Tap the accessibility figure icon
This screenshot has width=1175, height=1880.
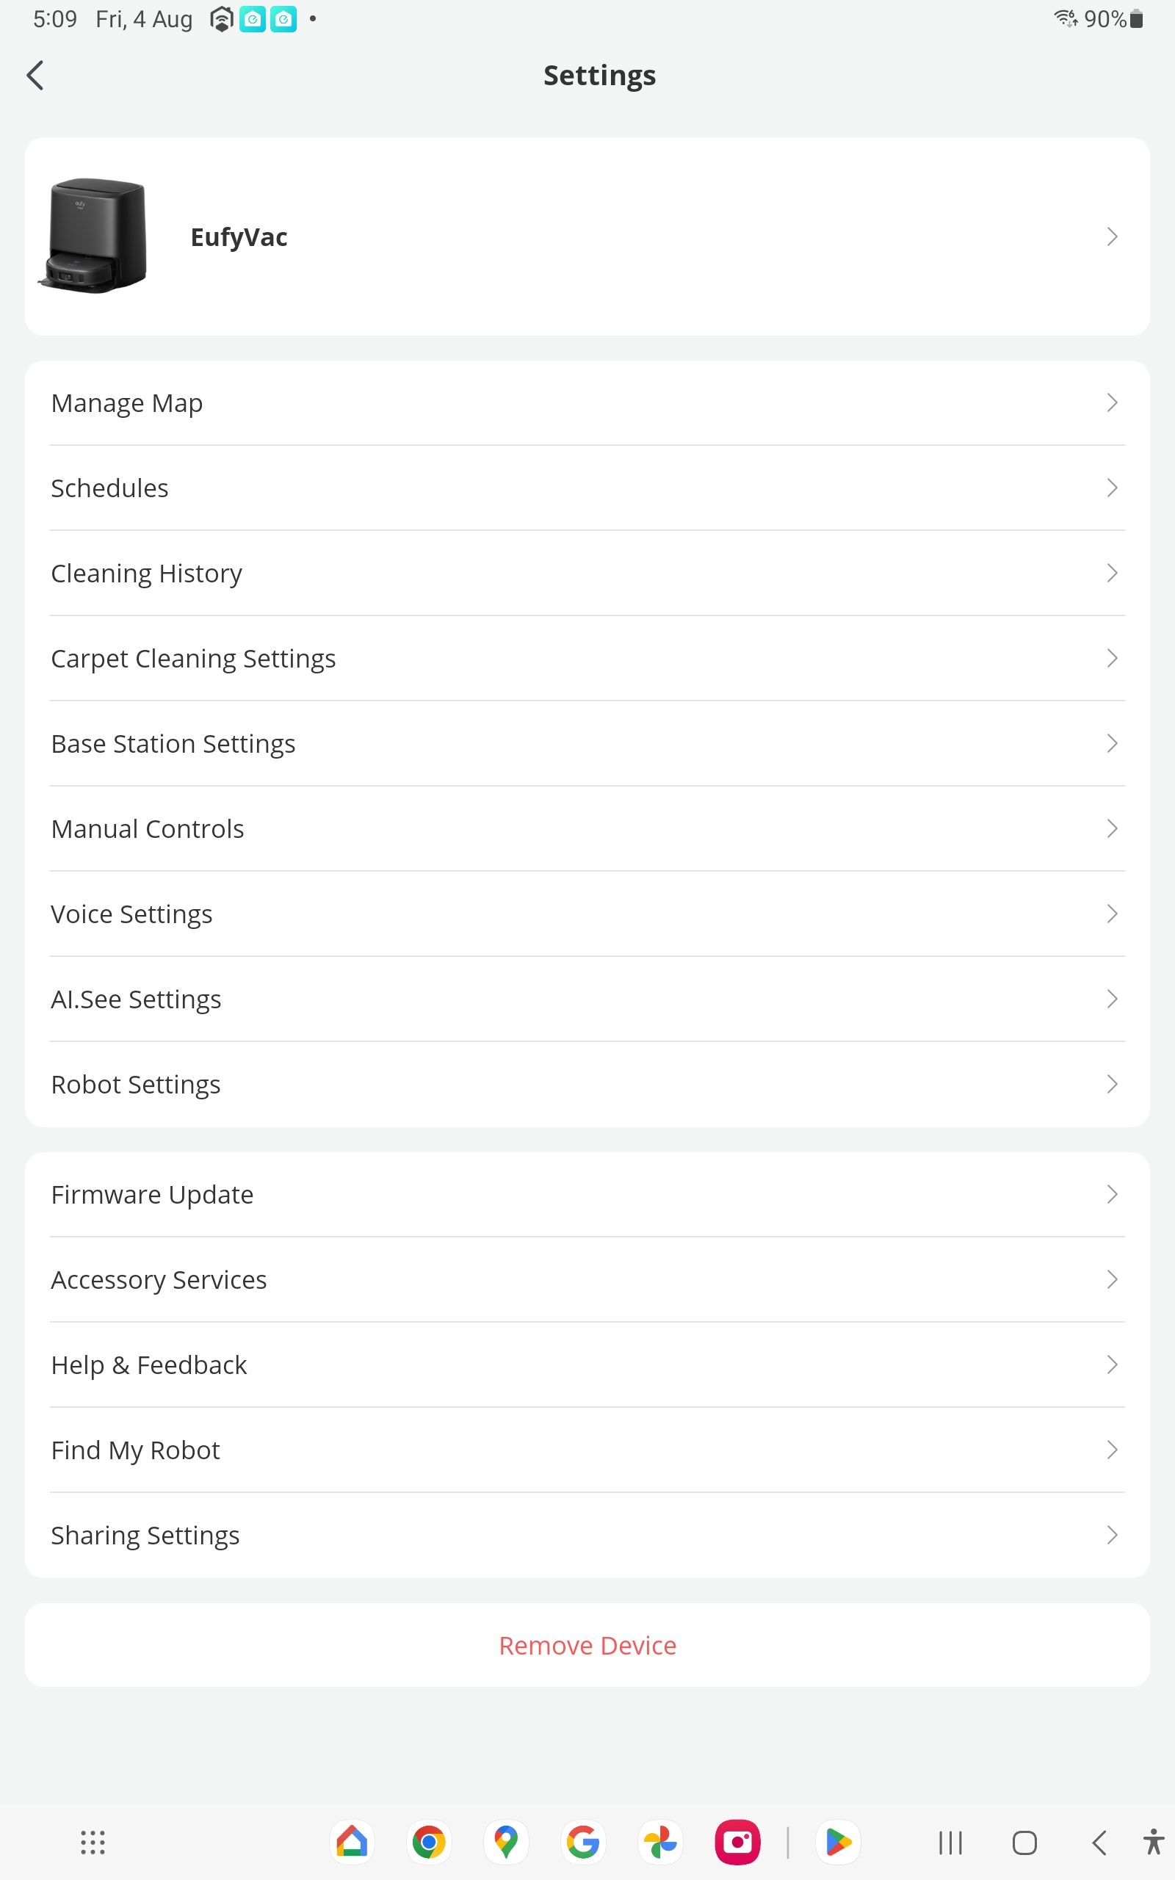pyautogui.click(x=1153, y=1842)
